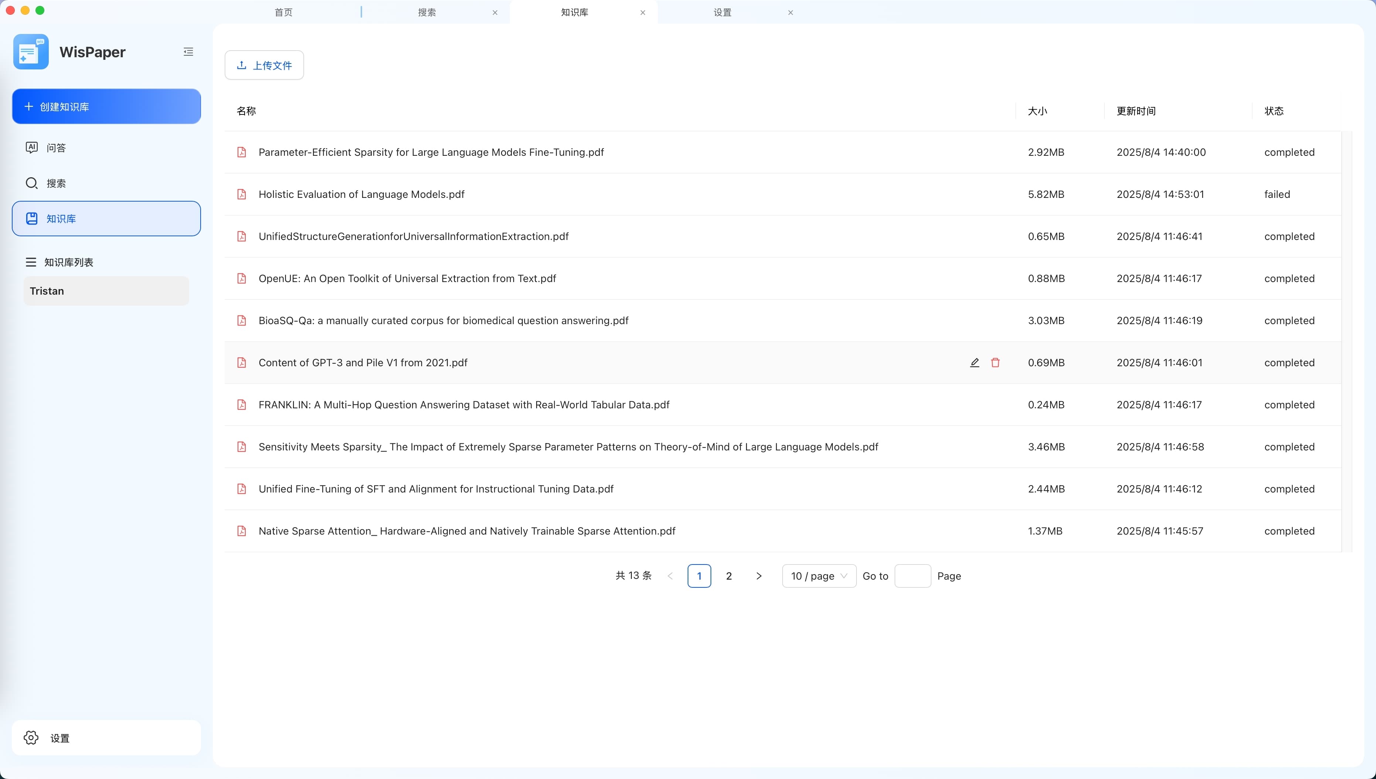Select the Tristan knowledge base
This screenshot has height=779, width=1376.
(106, 291)
